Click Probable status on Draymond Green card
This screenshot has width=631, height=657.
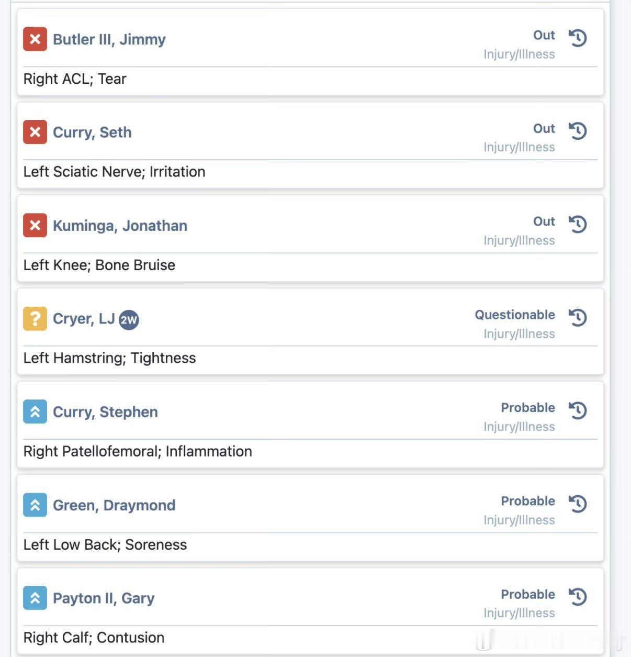527,501
